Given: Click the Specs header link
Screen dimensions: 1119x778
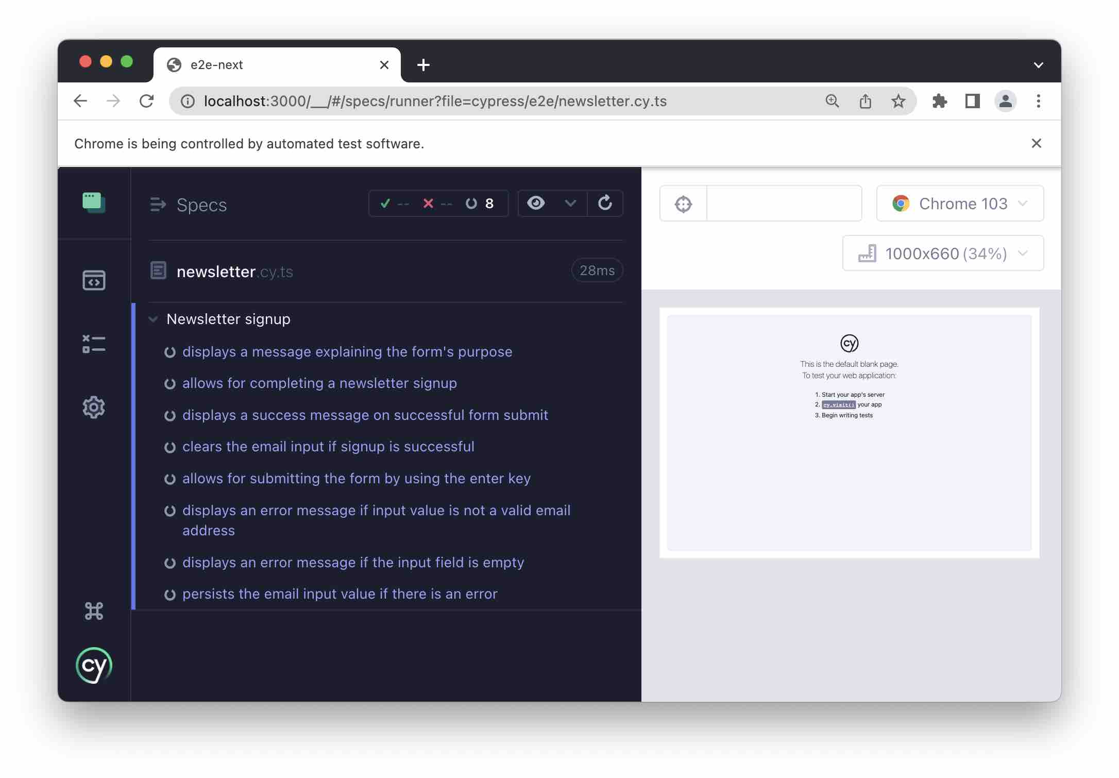Looking at the screenshot, I should tap(201, 205).
